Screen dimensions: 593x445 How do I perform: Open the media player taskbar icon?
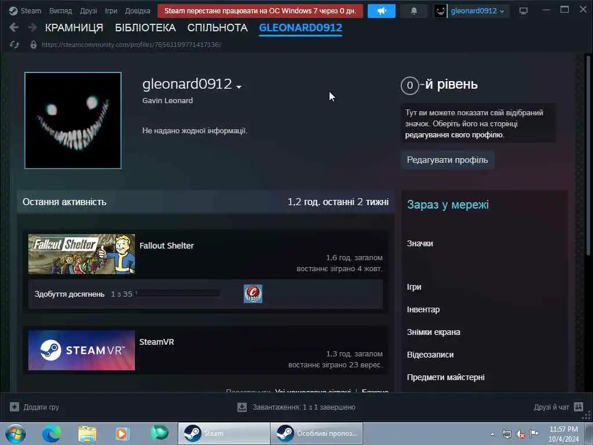[x=123, y=433]
